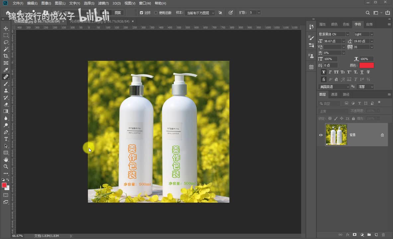The image size is (393, 239).
Task: Toggle underline text style
Action: pyautogui.click(x=362, y=72)
